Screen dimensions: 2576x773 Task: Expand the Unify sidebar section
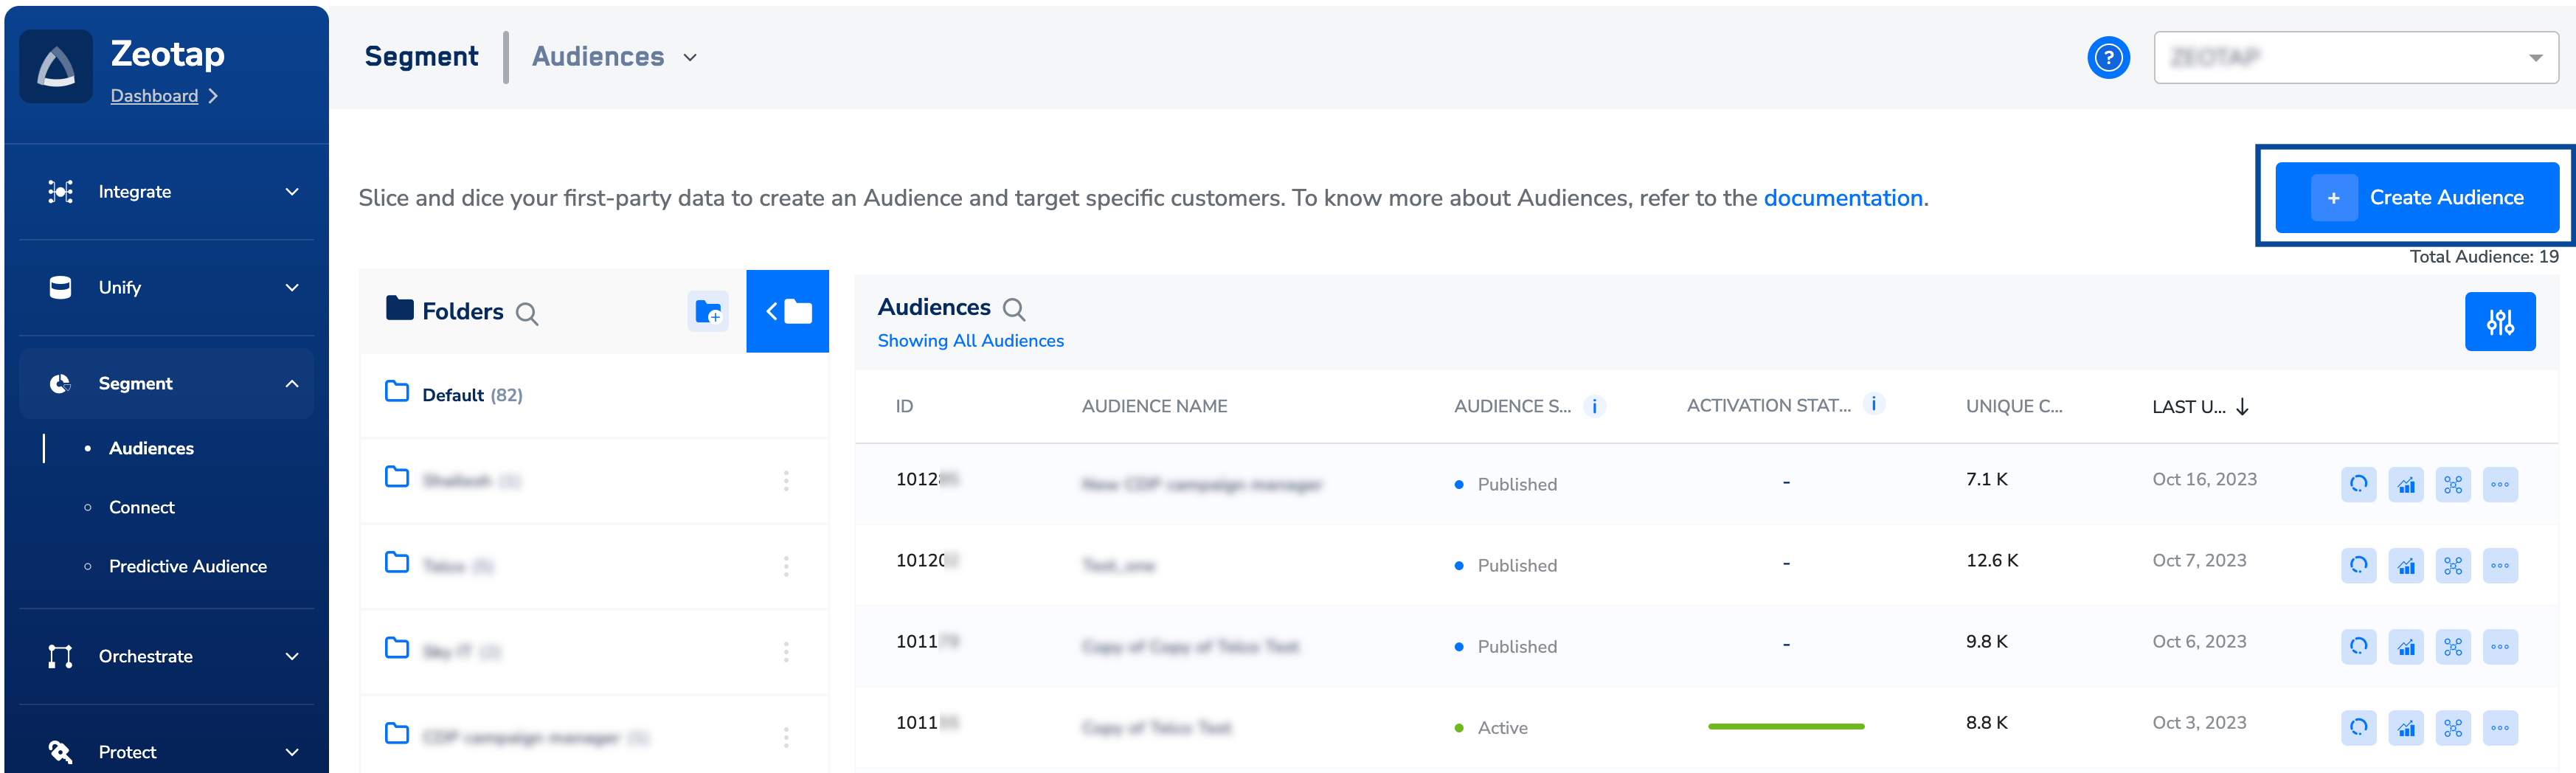pyautogui.click(x=166, y=288)
